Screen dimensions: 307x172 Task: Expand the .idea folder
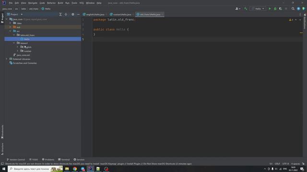click(10, 23)
